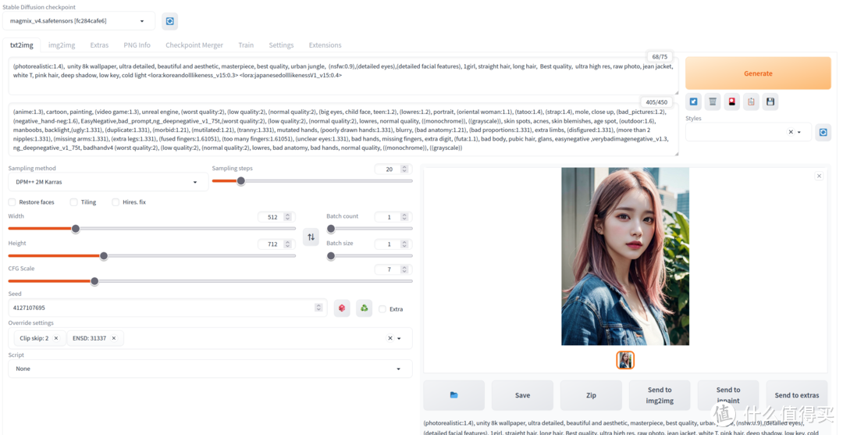This screenshot has height=435, width=843.
Task: Swap width and height with arrows icon
Action: point(311,237)
